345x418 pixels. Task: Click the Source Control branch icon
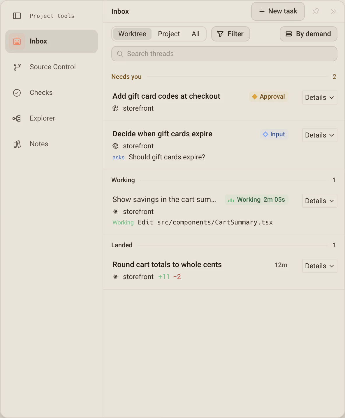[x=17, y=67]
